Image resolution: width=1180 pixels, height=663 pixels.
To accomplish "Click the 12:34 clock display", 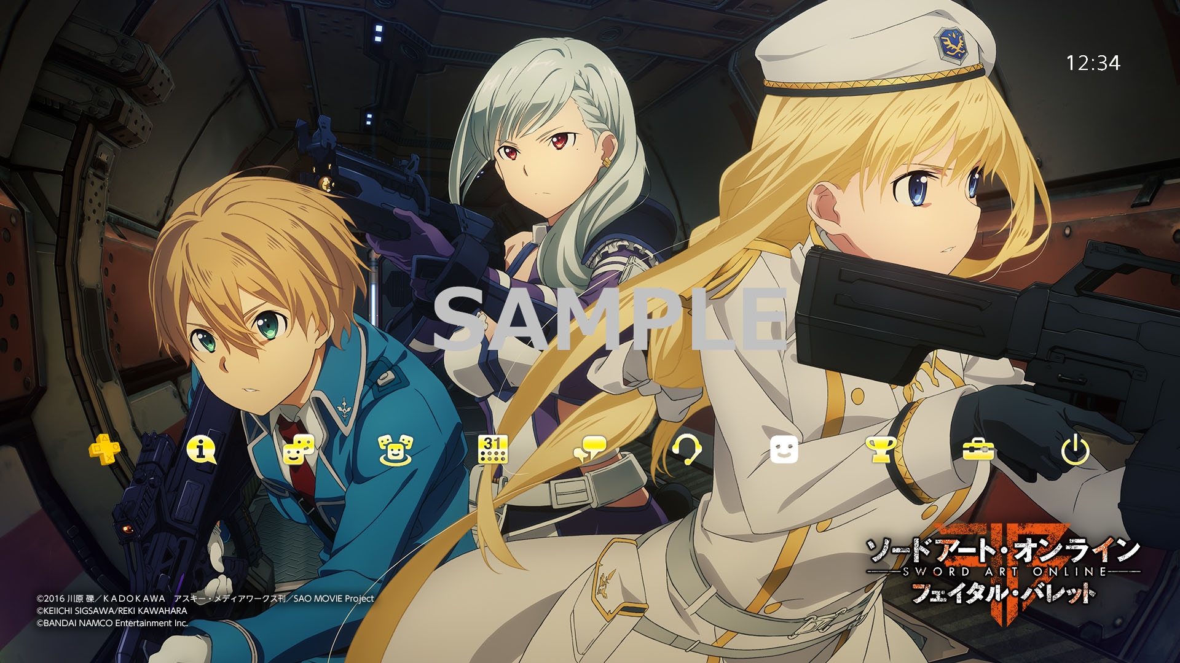I will pos(1093,63).
